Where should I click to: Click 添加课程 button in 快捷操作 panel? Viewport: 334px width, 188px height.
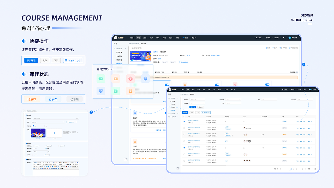pos(31,60)
